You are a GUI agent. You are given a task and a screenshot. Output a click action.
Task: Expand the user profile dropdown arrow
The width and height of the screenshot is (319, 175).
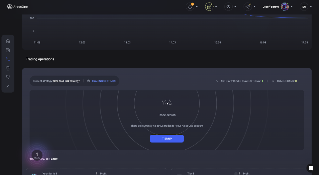pos(291,7)
